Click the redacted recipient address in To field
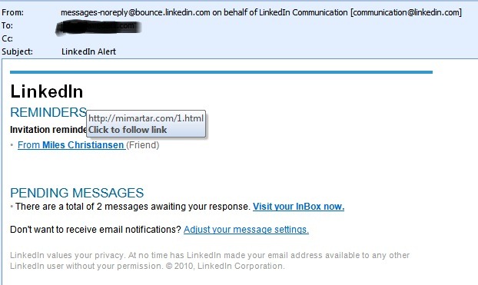The image size is (478, 285). (x=98, y=28)
